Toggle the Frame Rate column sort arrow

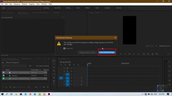(x=40, y=70)
